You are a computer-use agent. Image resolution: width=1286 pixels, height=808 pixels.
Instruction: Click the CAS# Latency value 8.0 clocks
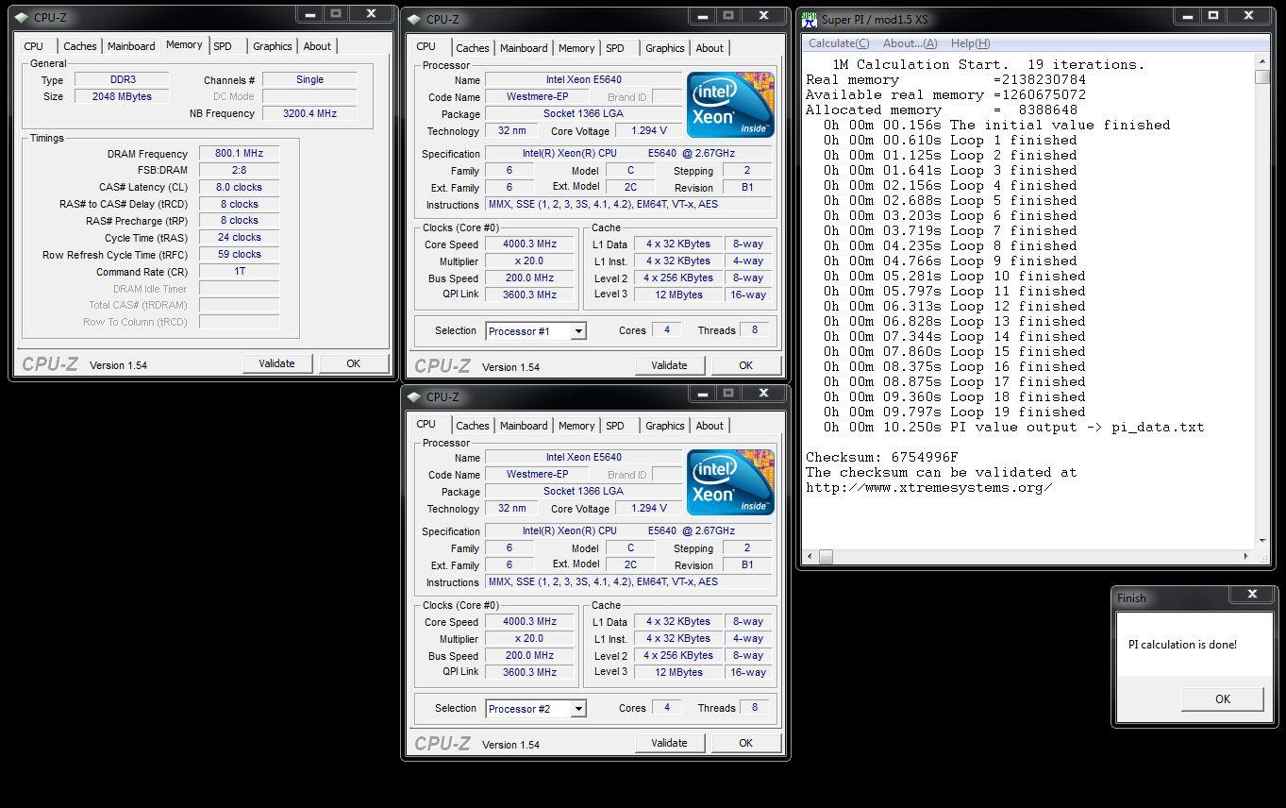coord(239,187)
